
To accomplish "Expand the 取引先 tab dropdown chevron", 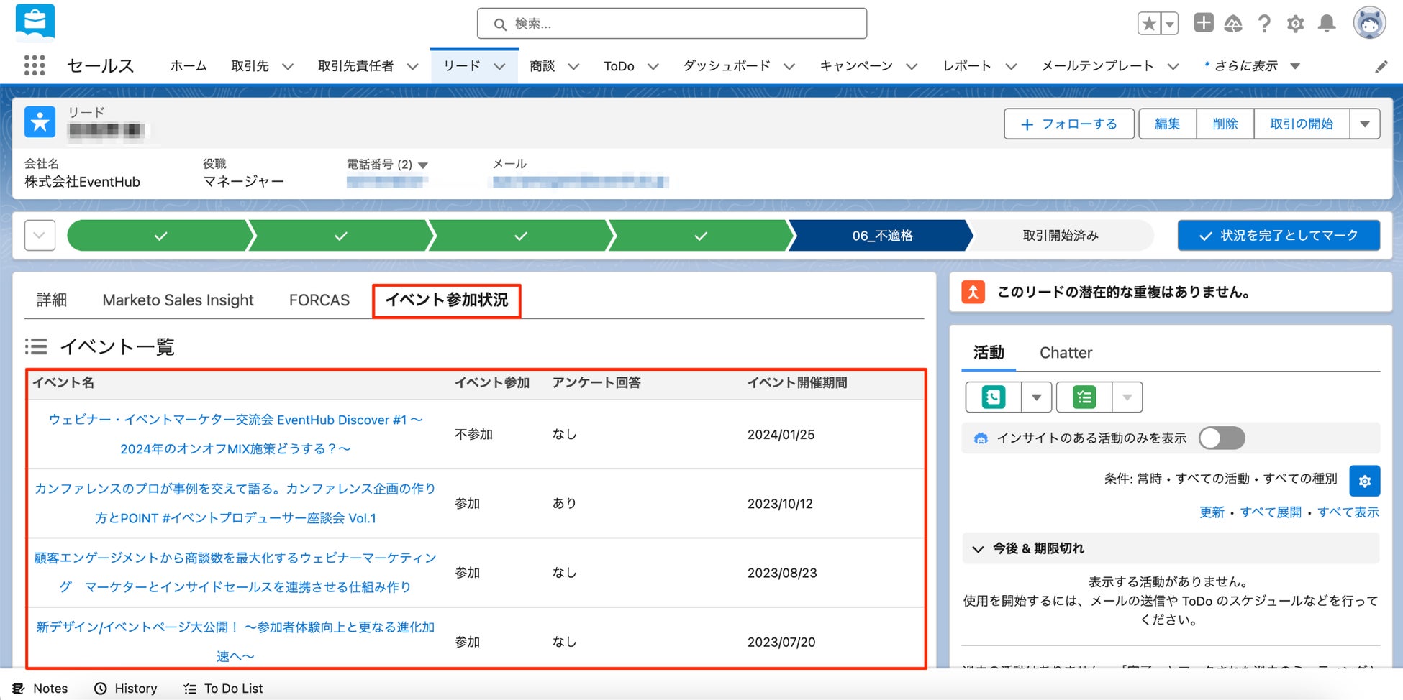I will [288, 67].
